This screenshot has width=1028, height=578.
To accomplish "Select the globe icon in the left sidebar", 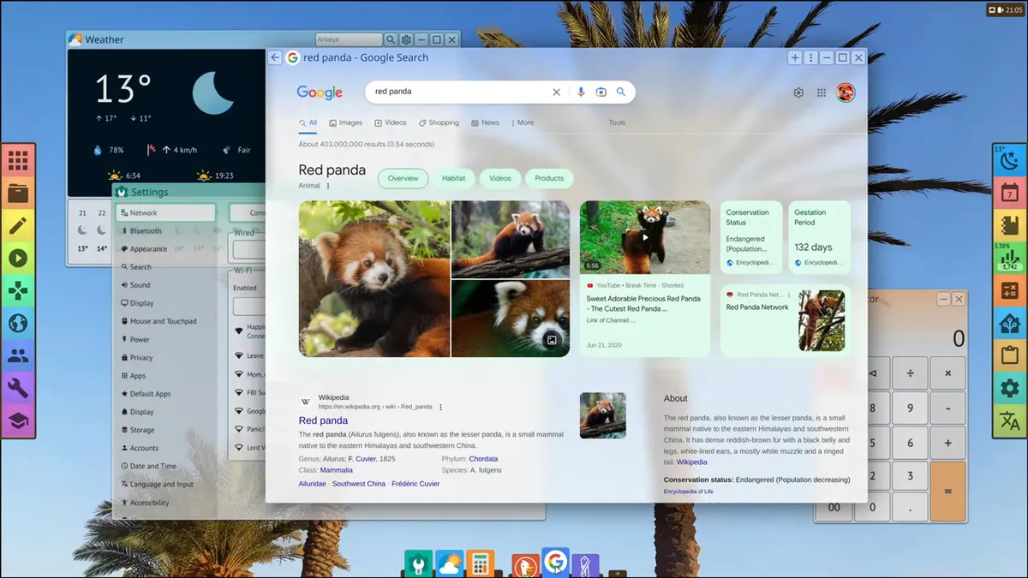I will (x=18, y=323).
